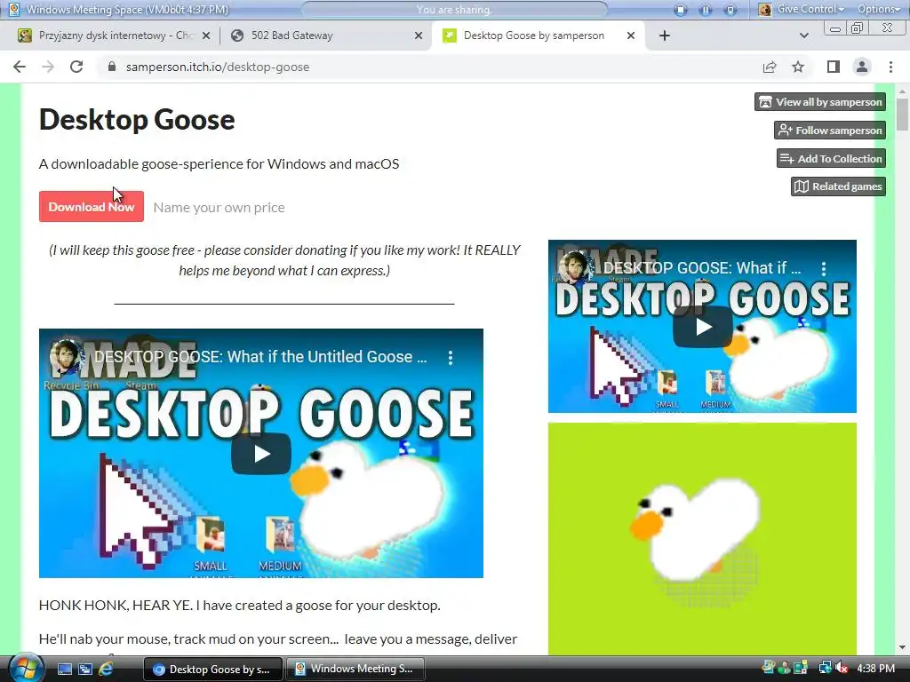Play the large Desktop Goose video
The width and height of the screenshot is (910, 682).
click(261, 454)
